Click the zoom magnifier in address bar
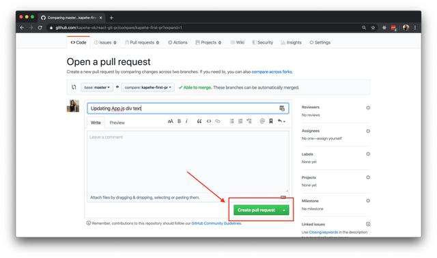 click(364, 27)
